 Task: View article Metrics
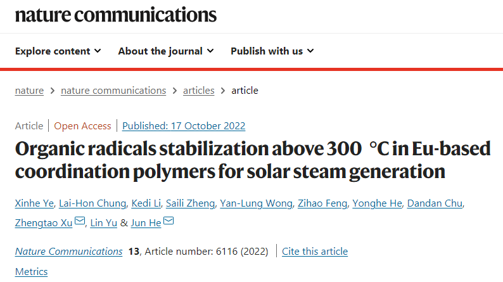coord(31,271)
